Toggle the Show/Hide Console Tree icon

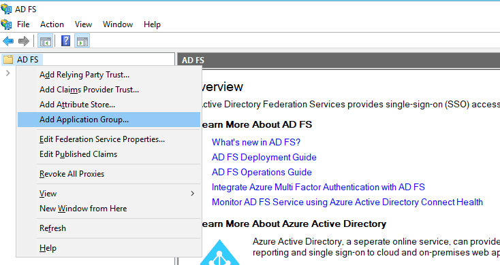tap(45, 41)
